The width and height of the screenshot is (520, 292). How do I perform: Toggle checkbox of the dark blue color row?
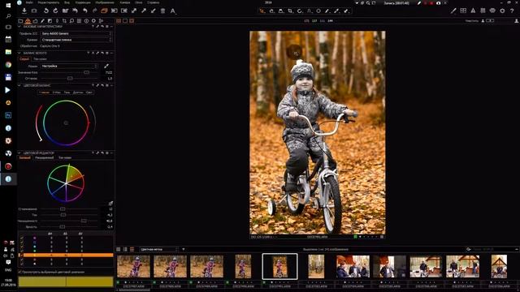22,243
